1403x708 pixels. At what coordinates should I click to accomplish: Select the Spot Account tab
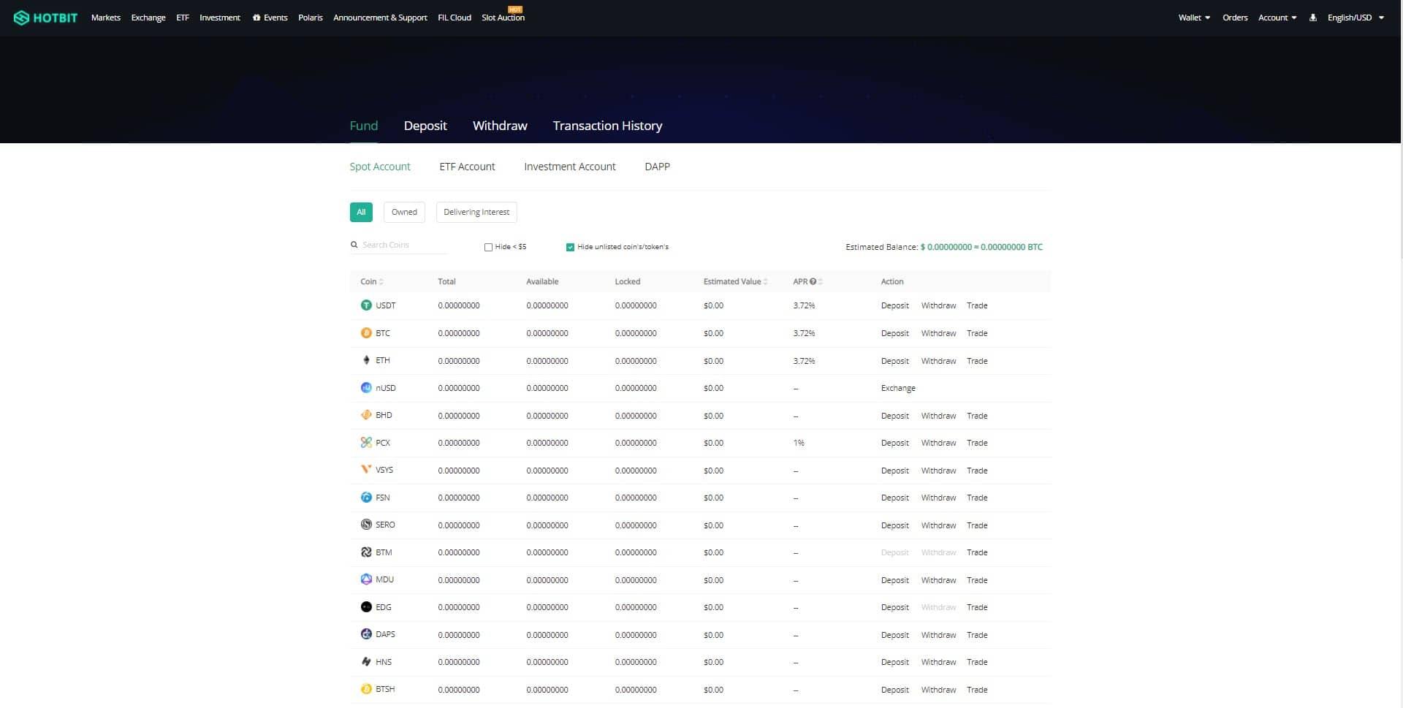tap(380, 167)
